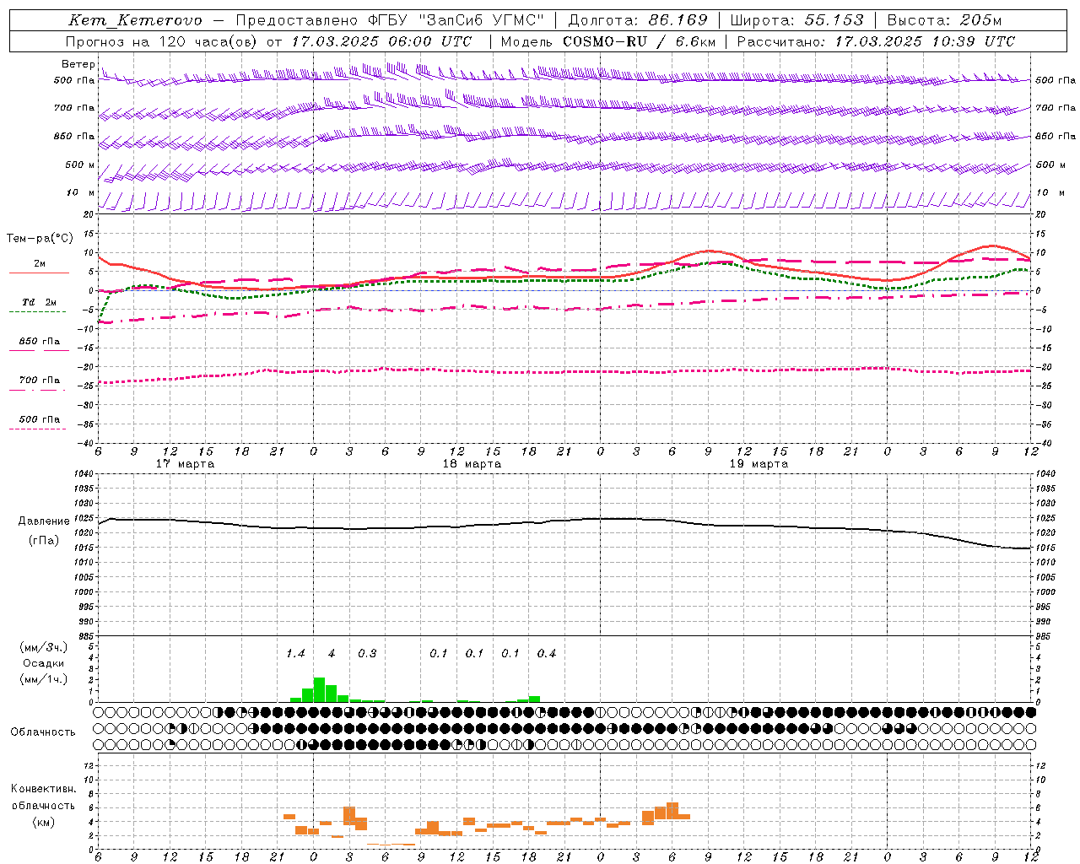Click the 'Ветер' wind section label
This screenshot has height=864, width=1080.
click(78, 64)
